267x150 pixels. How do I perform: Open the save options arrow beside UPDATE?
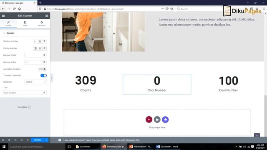(x=46, y=140)
